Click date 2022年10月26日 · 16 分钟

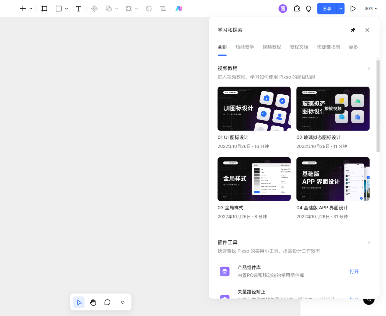point(243,146)
